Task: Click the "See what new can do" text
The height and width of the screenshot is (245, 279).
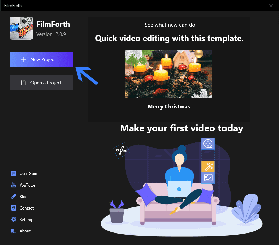Action: 170,25
